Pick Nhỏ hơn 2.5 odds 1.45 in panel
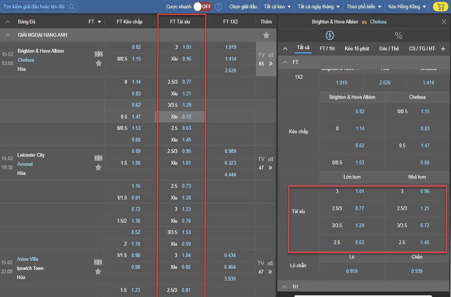 point(425,242)
